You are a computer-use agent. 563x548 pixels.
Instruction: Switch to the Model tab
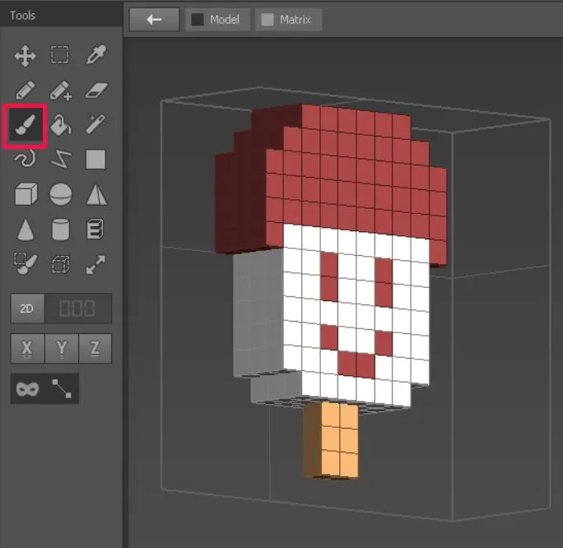[217, 20]
